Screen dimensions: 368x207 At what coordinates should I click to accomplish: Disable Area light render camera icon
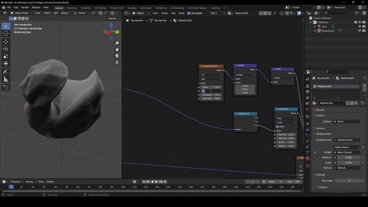pyautogui.click(x=364, y=26)
